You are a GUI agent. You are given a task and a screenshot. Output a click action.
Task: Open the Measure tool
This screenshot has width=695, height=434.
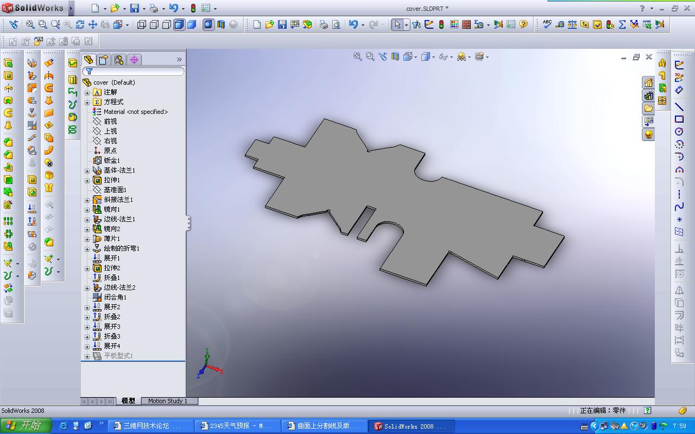560,24
